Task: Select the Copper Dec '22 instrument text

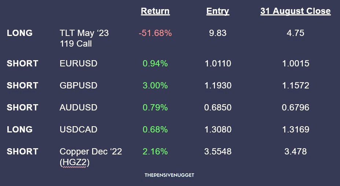Action: 91,152
